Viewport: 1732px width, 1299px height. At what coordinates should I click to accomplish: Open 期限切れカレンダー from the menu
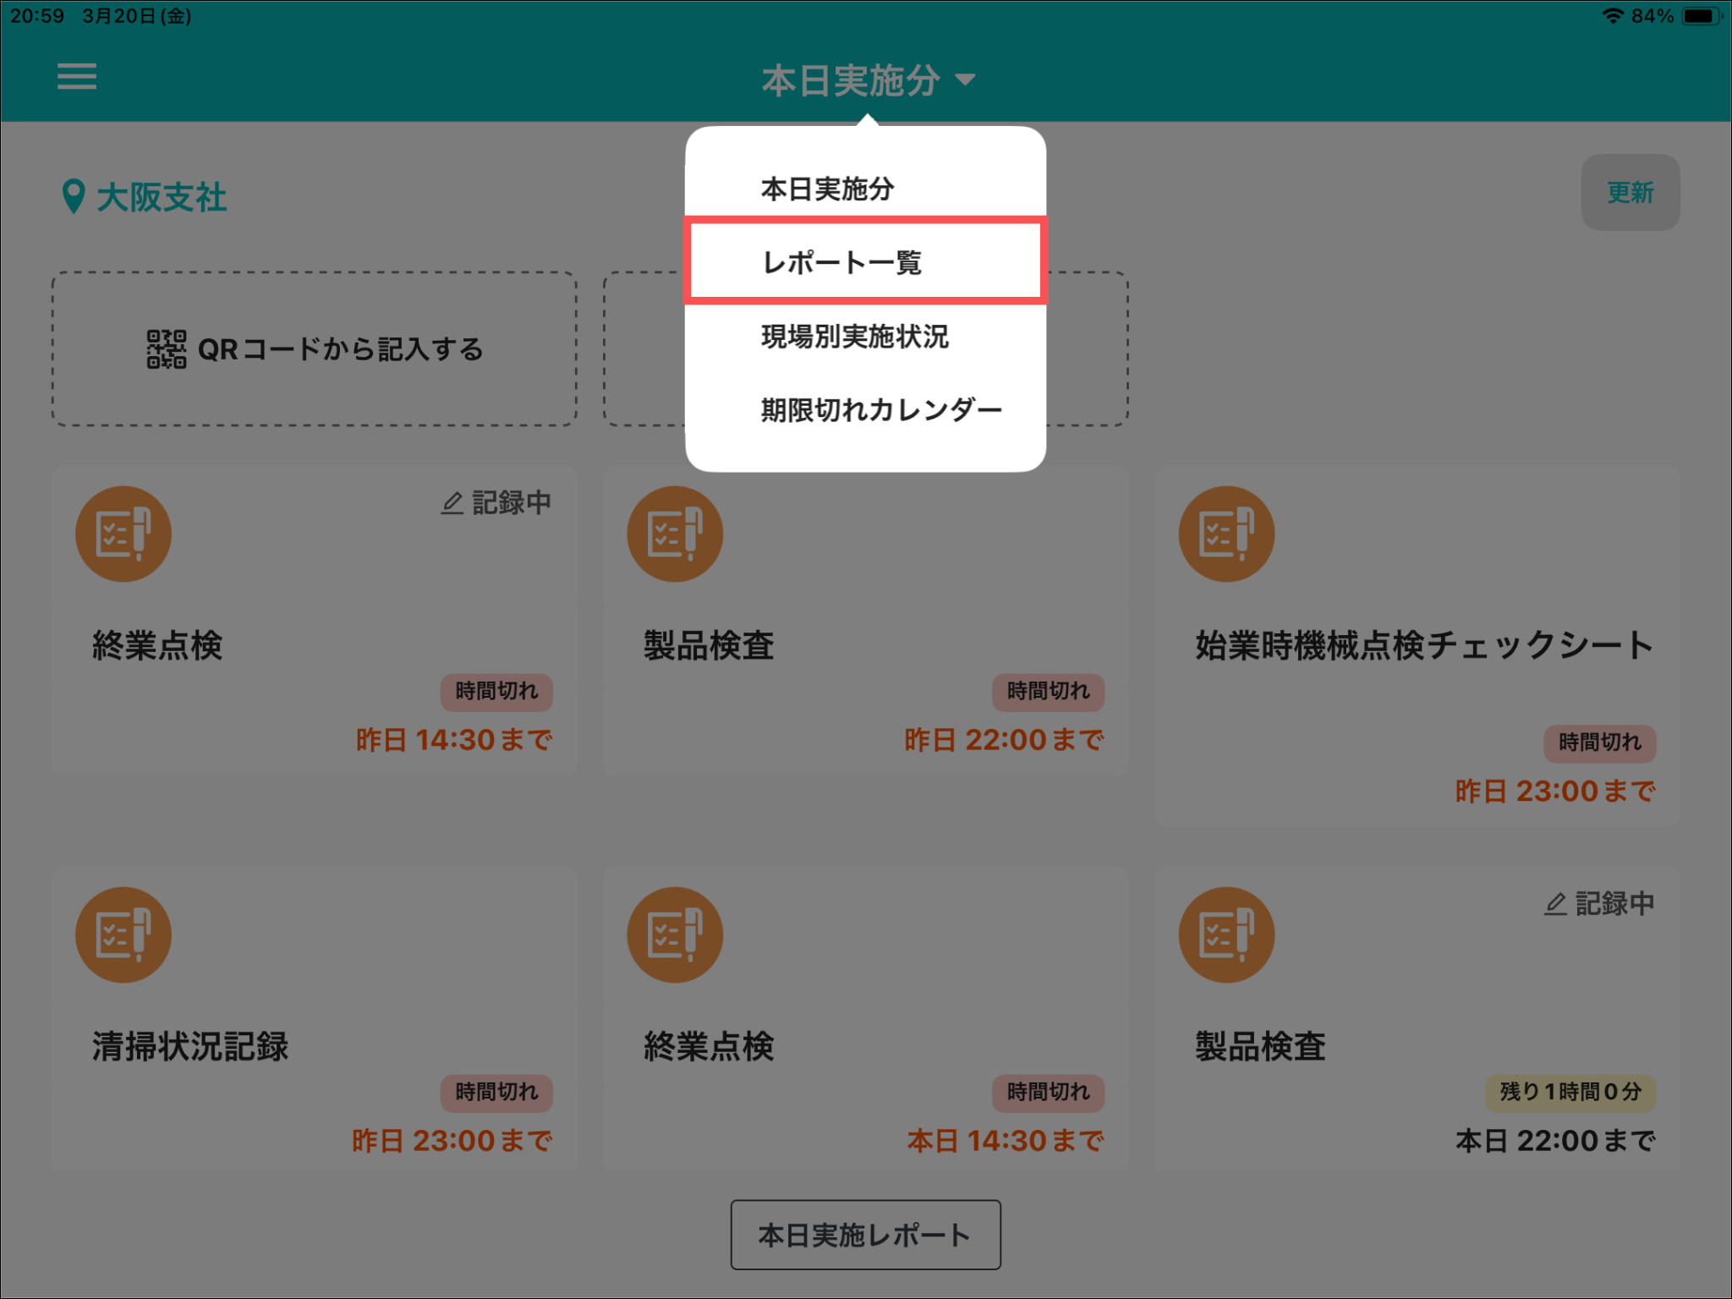tap(880, 410)
